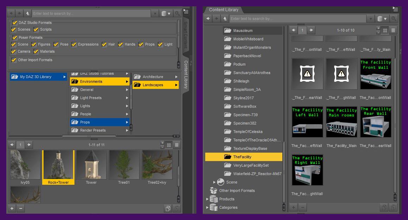This screenshot has height=220, width=408.
Task: Click the minus button at left panel bottom
Action: click(21, 208)
